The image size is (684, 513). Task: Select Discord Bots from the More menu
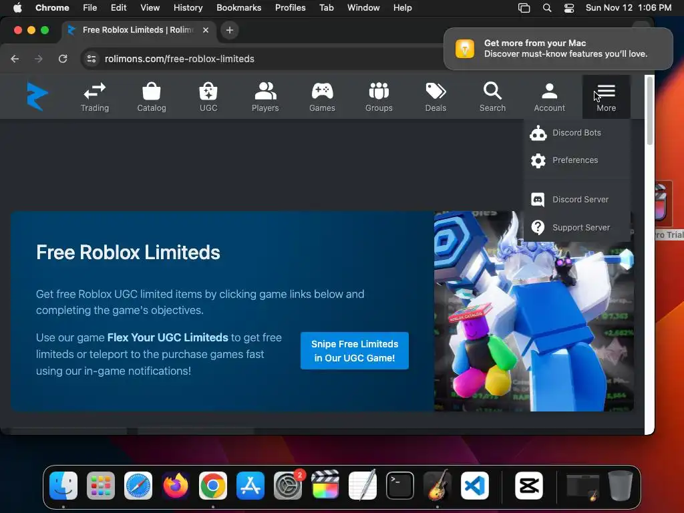(577, 133)
